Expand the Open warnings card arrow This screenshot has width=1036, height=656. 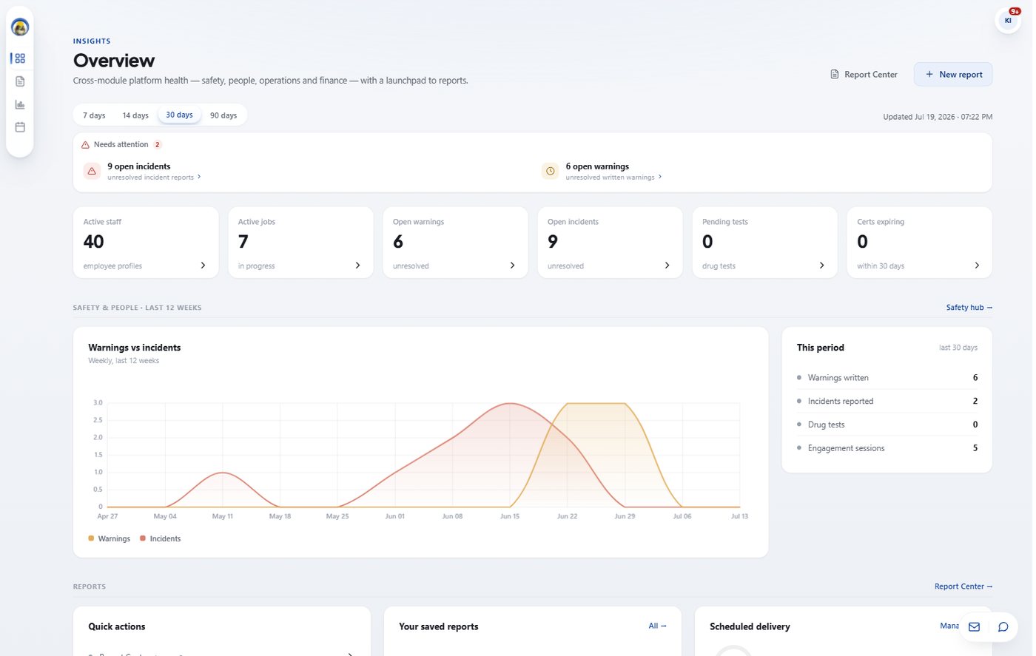point(512,266)
